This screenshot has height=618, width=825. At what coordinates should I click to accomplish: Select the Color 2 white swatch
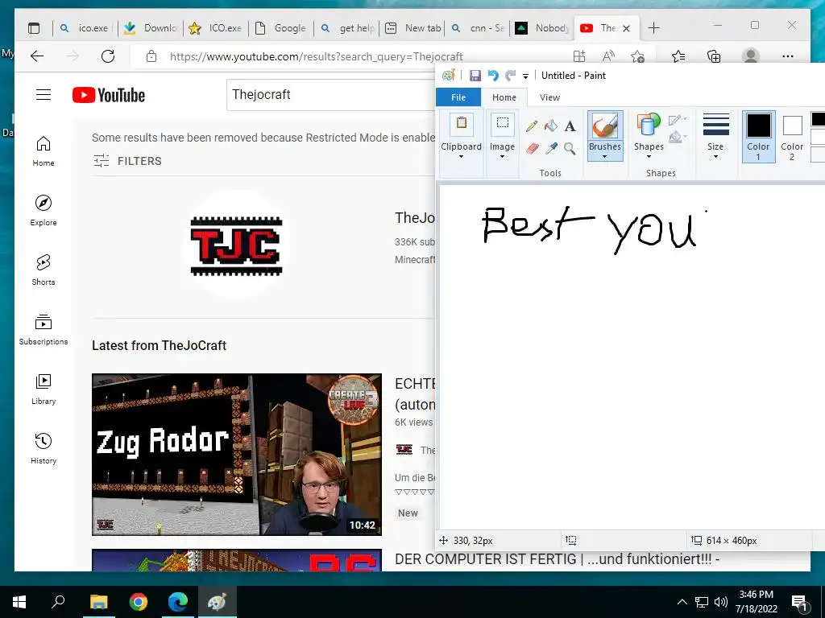click(792, 126)
